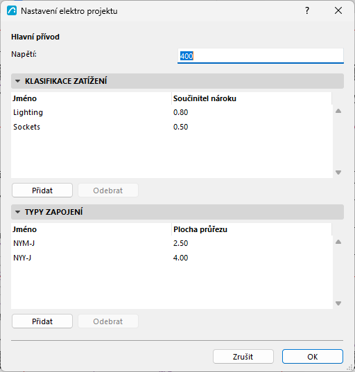
Task: Select the Lighting row
Action: 172,112
